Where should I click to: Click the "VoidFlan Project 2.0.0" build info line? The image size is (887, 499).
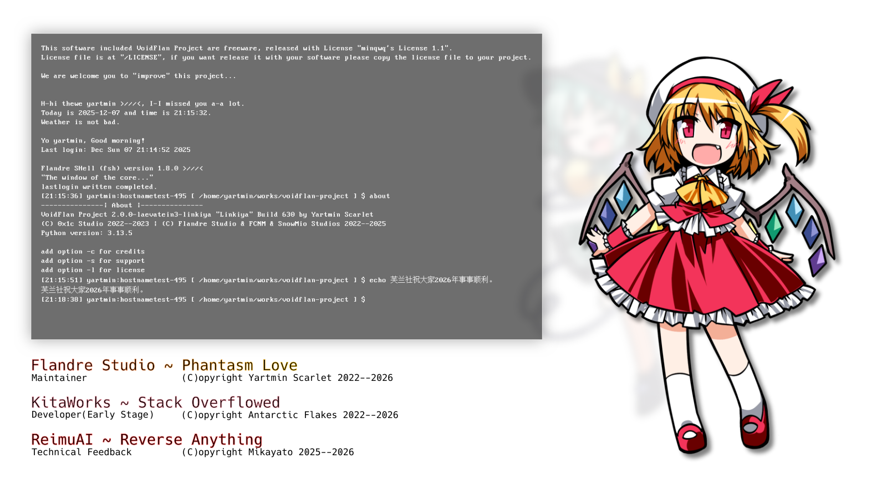(207, 215)
